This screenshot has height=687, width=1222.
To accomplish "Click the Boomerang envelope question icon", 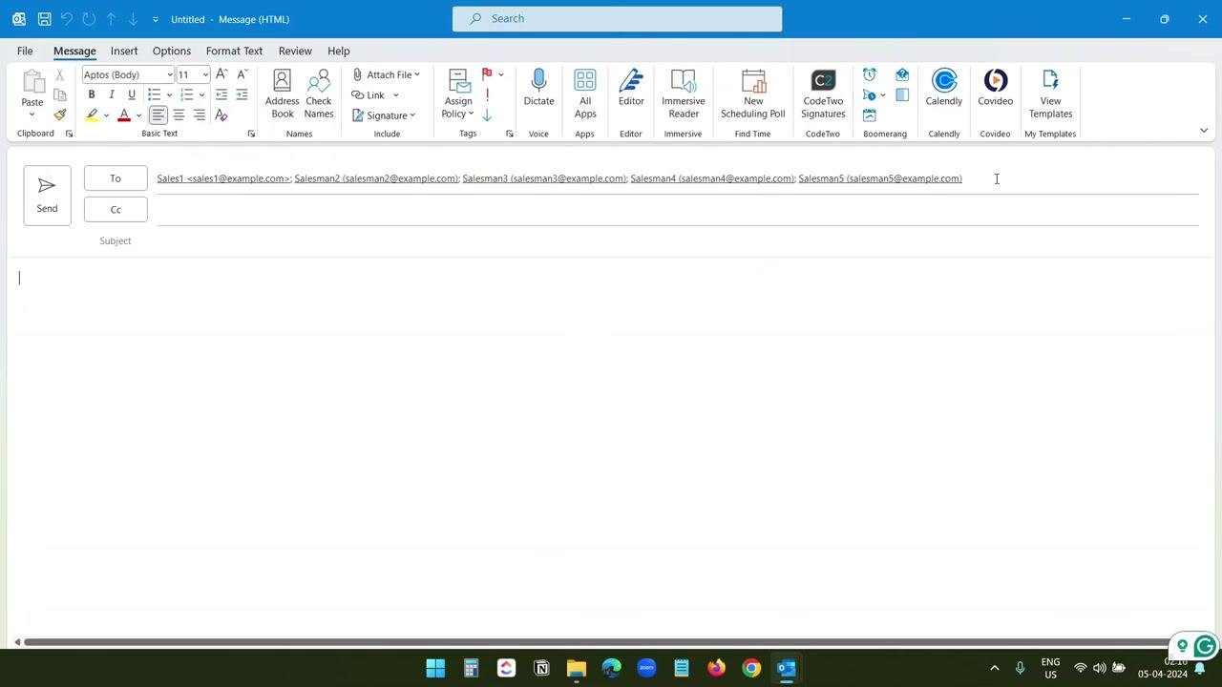I will click(x=902, y=74).
